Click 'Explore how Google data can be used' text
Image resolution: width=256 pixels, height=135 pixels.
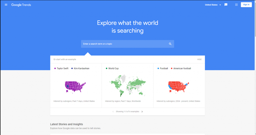[x=75, y=128]
